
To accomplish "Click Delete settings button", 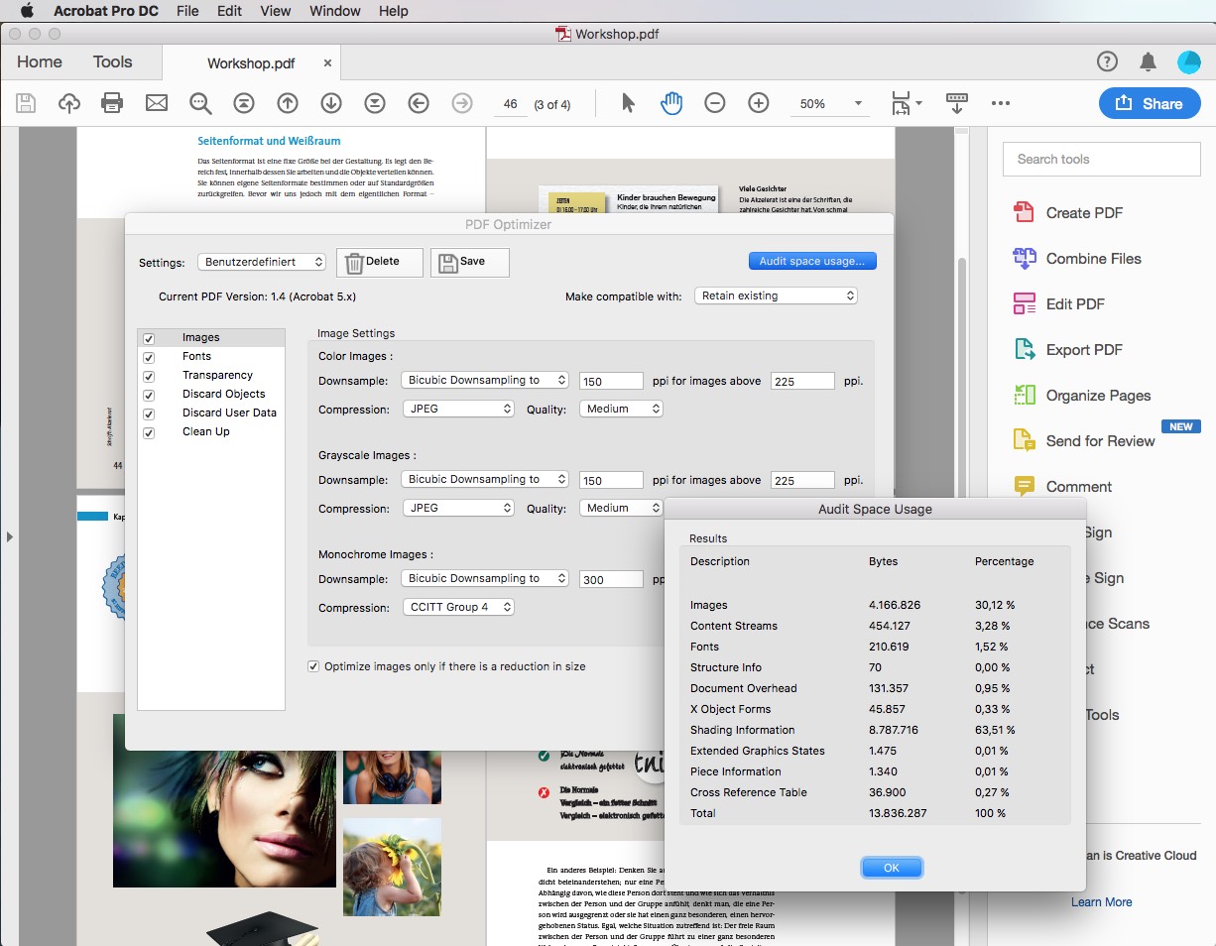I will coord(380,262).
